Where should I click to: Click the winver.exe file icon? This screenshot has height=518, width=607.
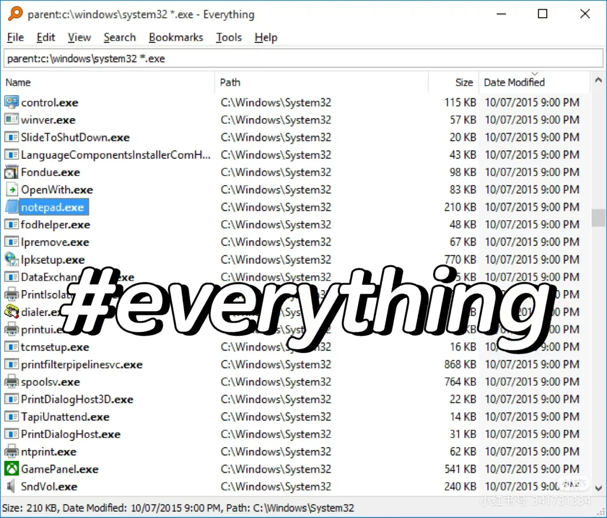(x=12, y=119)
